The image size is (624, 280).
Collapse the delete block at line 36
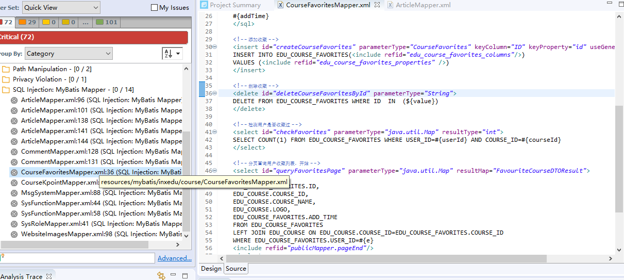(x=215, y=93)
